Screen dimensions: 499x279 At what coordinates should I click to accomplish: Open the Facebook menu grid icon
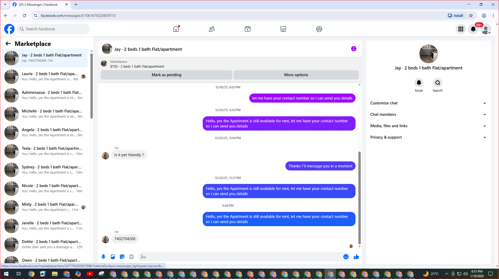[461, 29]
